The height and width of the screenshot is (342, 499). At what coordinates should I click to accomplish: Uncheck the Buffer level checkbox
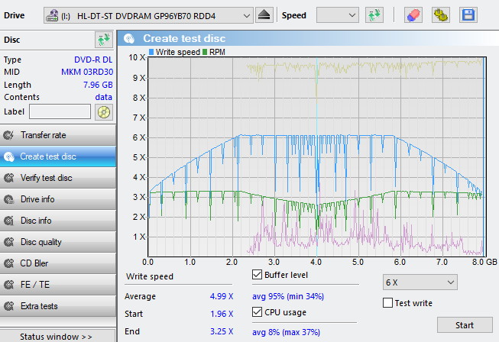click(257, 275)
